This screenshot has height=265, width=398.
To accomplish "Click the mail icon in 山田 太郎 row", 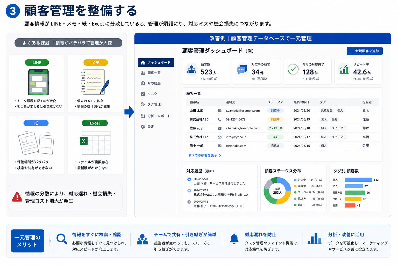I will click(x=219, y=111).
